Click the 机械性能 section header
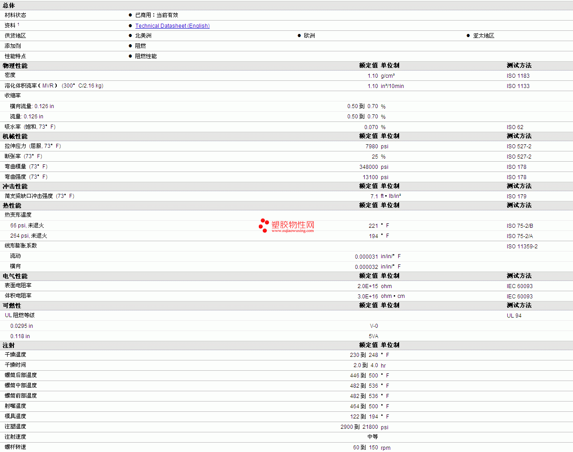 click(15, 136)
